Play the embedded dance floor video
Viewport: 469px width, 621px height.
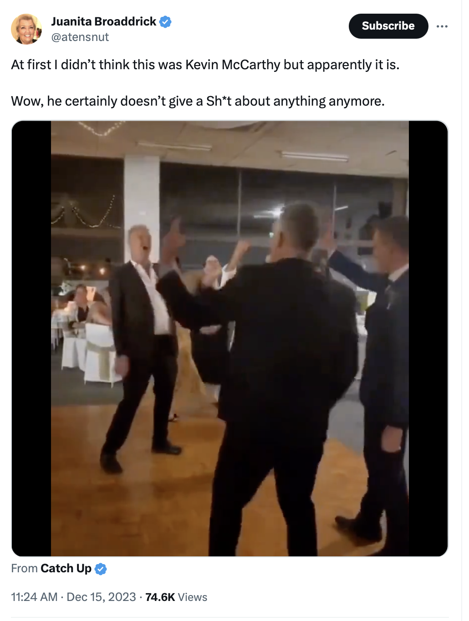point(230,338)
